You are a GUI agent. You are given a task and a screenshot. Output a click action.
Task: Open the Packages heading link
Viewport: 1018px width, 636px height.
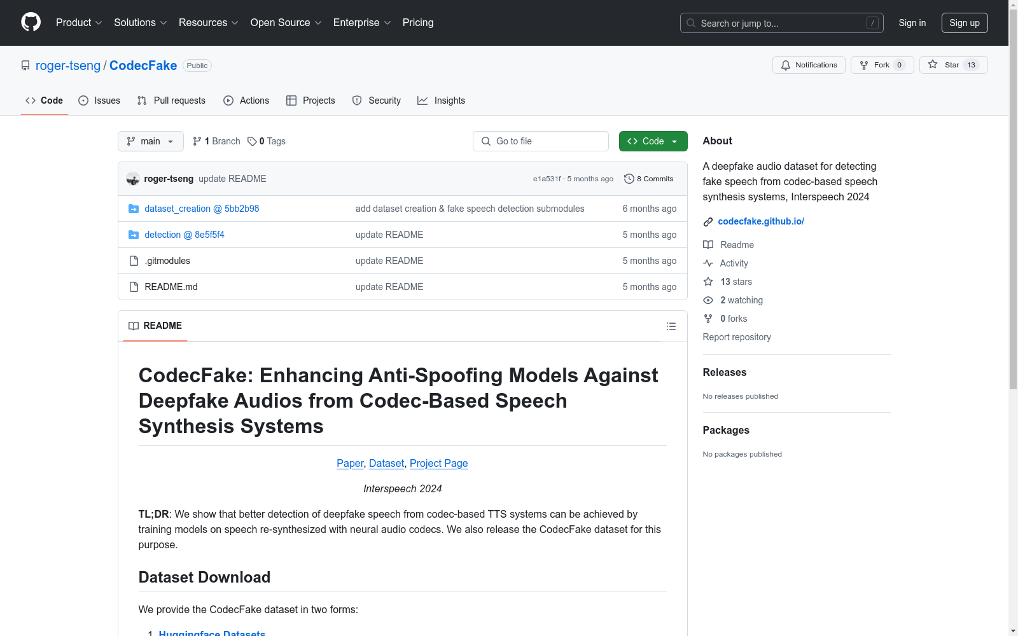point(726,431)
